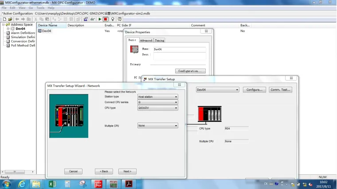Click Next in the Network wizard

(127, 171)
